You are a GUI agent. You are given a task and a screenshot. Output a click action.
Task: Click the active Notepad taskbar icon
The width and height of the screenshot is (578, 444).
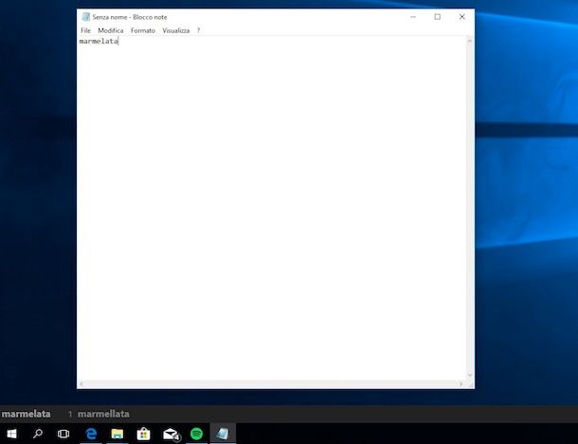point(223,434)
